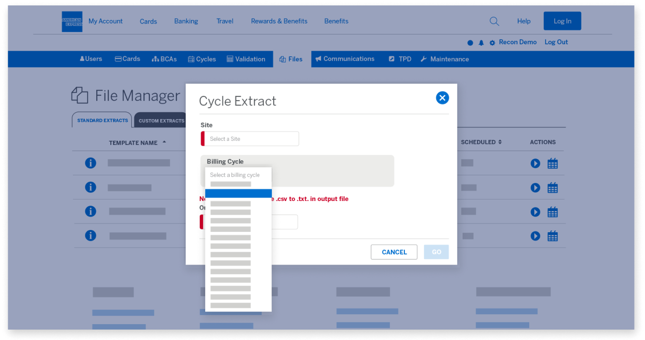Open schedule calendar icon in last row
The width and height of the screenshot is (645, 340).
(552, 236)
